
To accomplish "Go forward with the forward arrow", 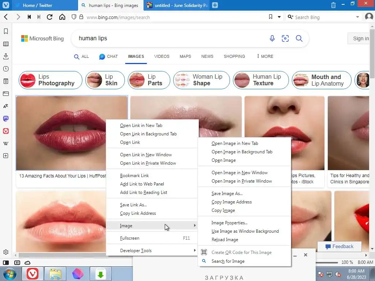I will [18, 17].
